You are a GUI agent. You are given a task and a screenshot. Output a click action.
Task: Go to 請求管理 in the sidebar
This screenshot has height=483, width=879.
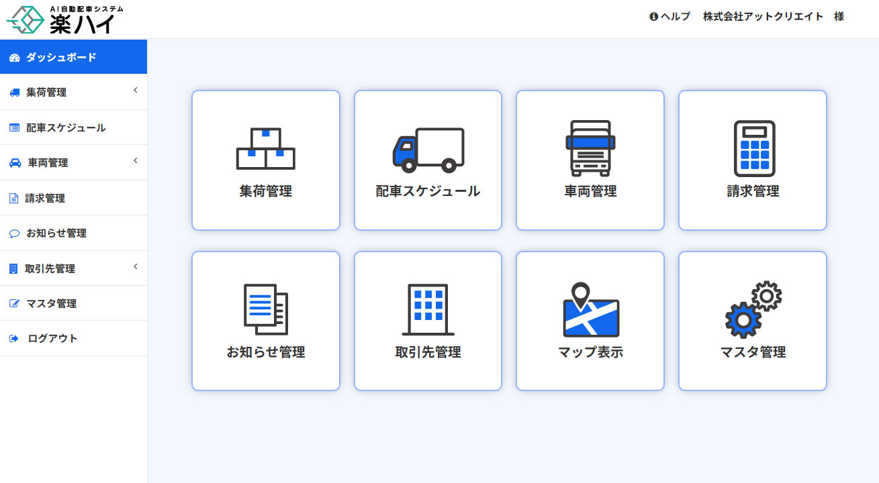click(45, 199)
